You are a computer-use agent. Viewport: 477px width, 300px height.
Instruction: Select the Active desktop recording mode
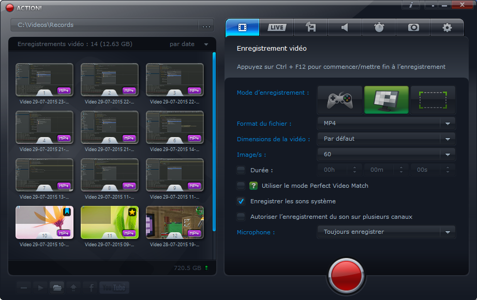click(386, 99)
